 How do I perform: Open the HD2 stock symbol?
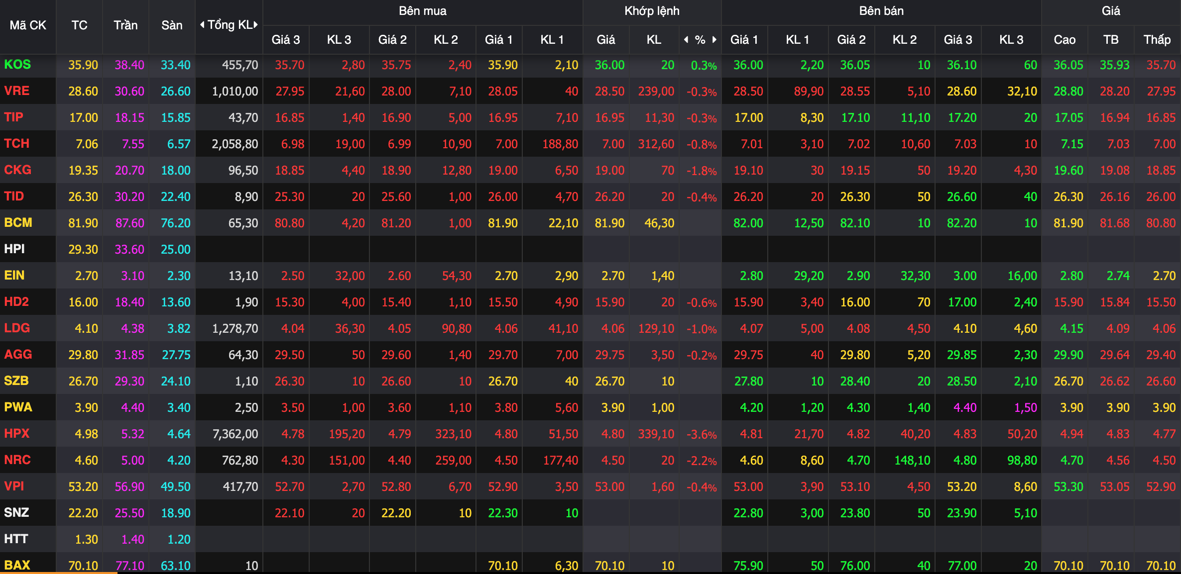16,302
